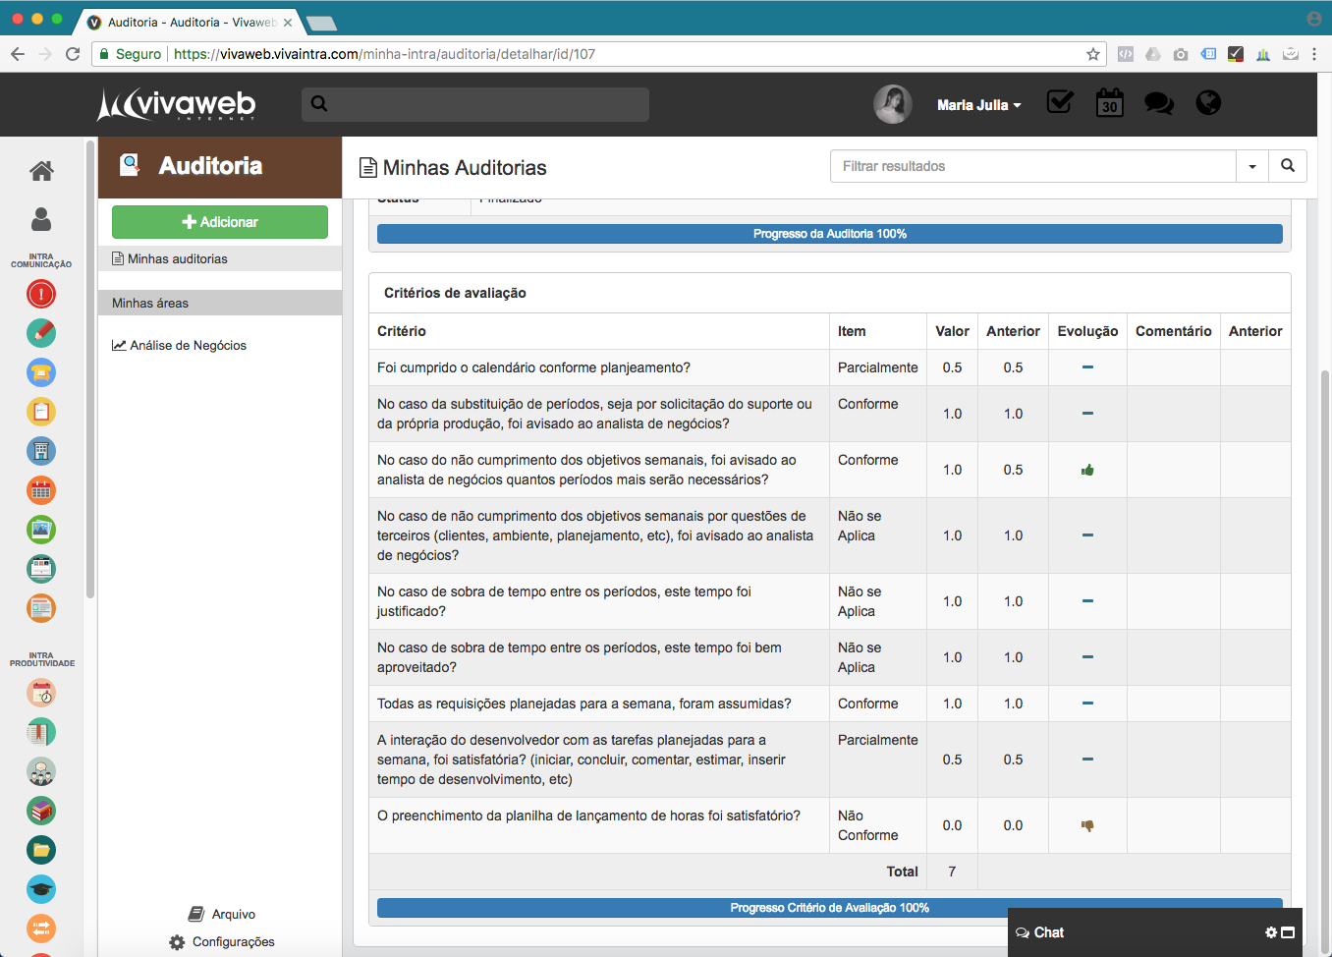Expand the Maria Julia user dropdown
Screen dimensions: 1332x957
pos(978,105)
